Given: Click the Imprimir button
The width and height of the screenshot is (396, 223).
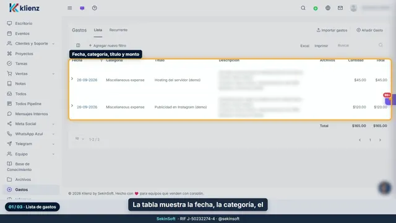Looking at the screenshot, I should [321, 46].
